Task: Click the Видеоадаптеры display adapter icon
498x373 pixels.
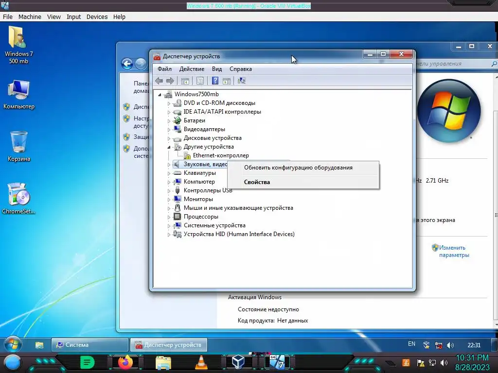Action: click(x=177, y=129)
